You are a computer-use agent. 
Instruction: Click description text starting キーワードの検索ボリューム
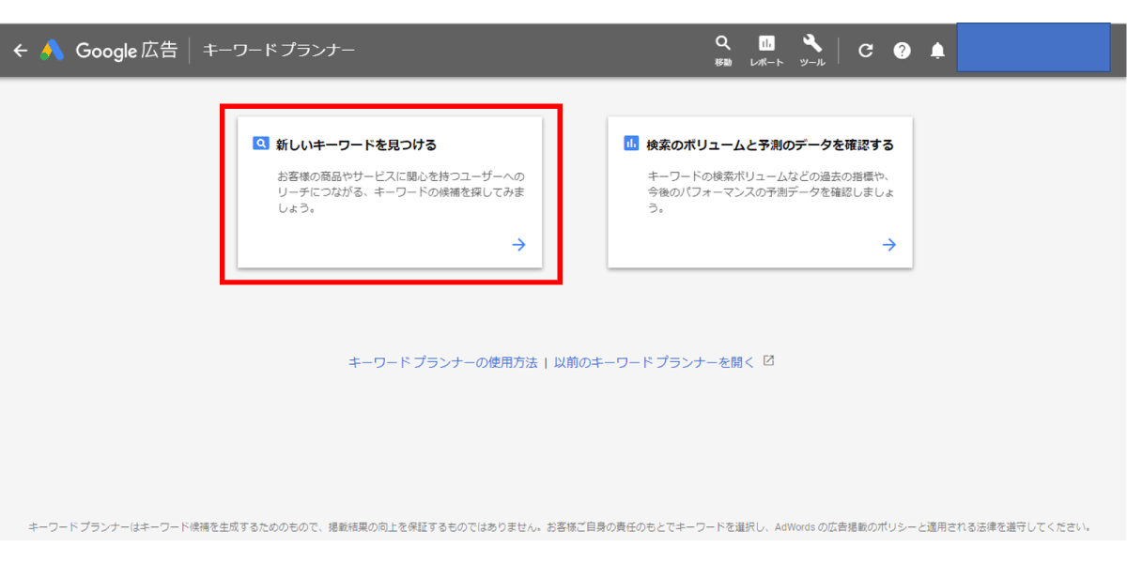pos(771,192)
